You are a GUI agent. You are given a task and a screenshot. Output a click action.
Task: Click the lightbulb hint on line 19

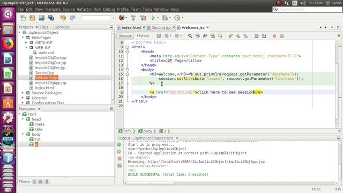[122, 92]
